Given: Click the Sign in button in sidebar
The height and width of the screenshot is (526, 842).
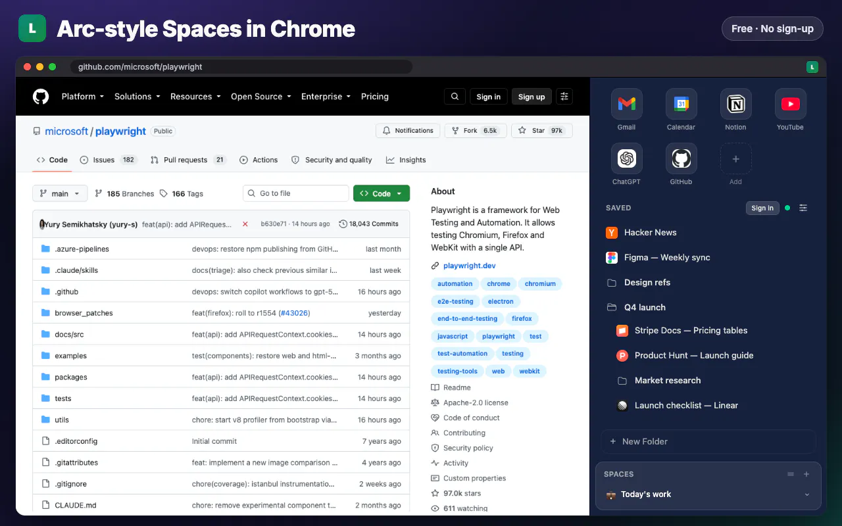Looking at the screenshot, I should coord(762,208).
